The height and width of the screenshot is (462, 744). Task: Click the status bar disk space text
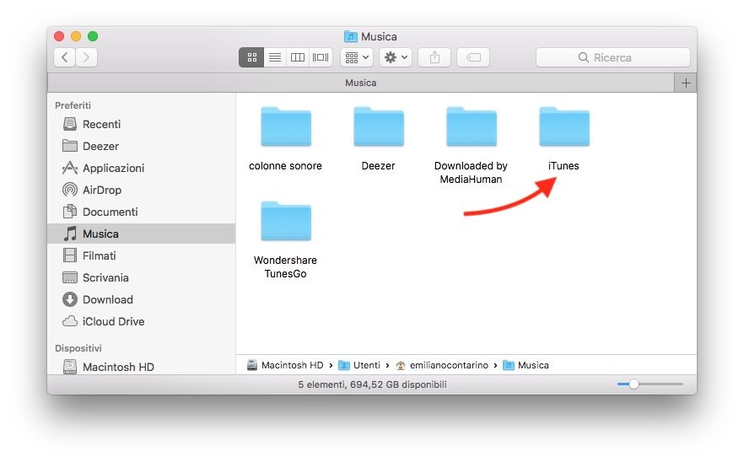(373, 384)
